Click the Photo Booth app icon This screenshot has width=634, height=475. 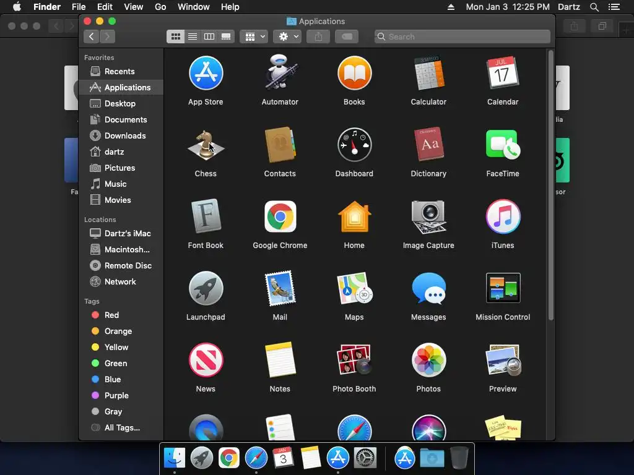pos(354,361)
